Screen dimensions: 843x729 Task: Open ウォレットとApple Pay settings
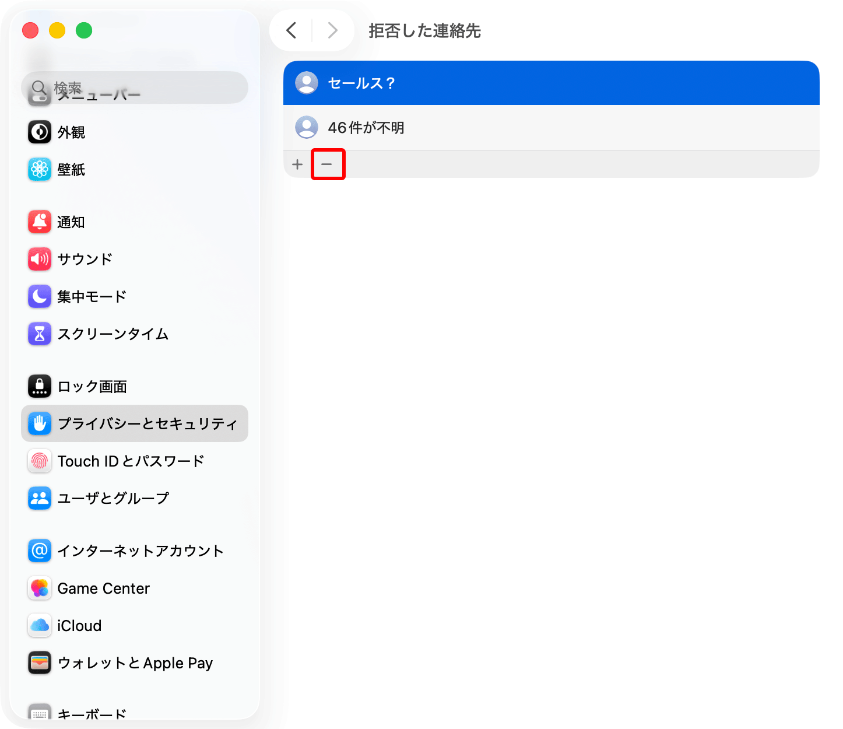[134, 663]
